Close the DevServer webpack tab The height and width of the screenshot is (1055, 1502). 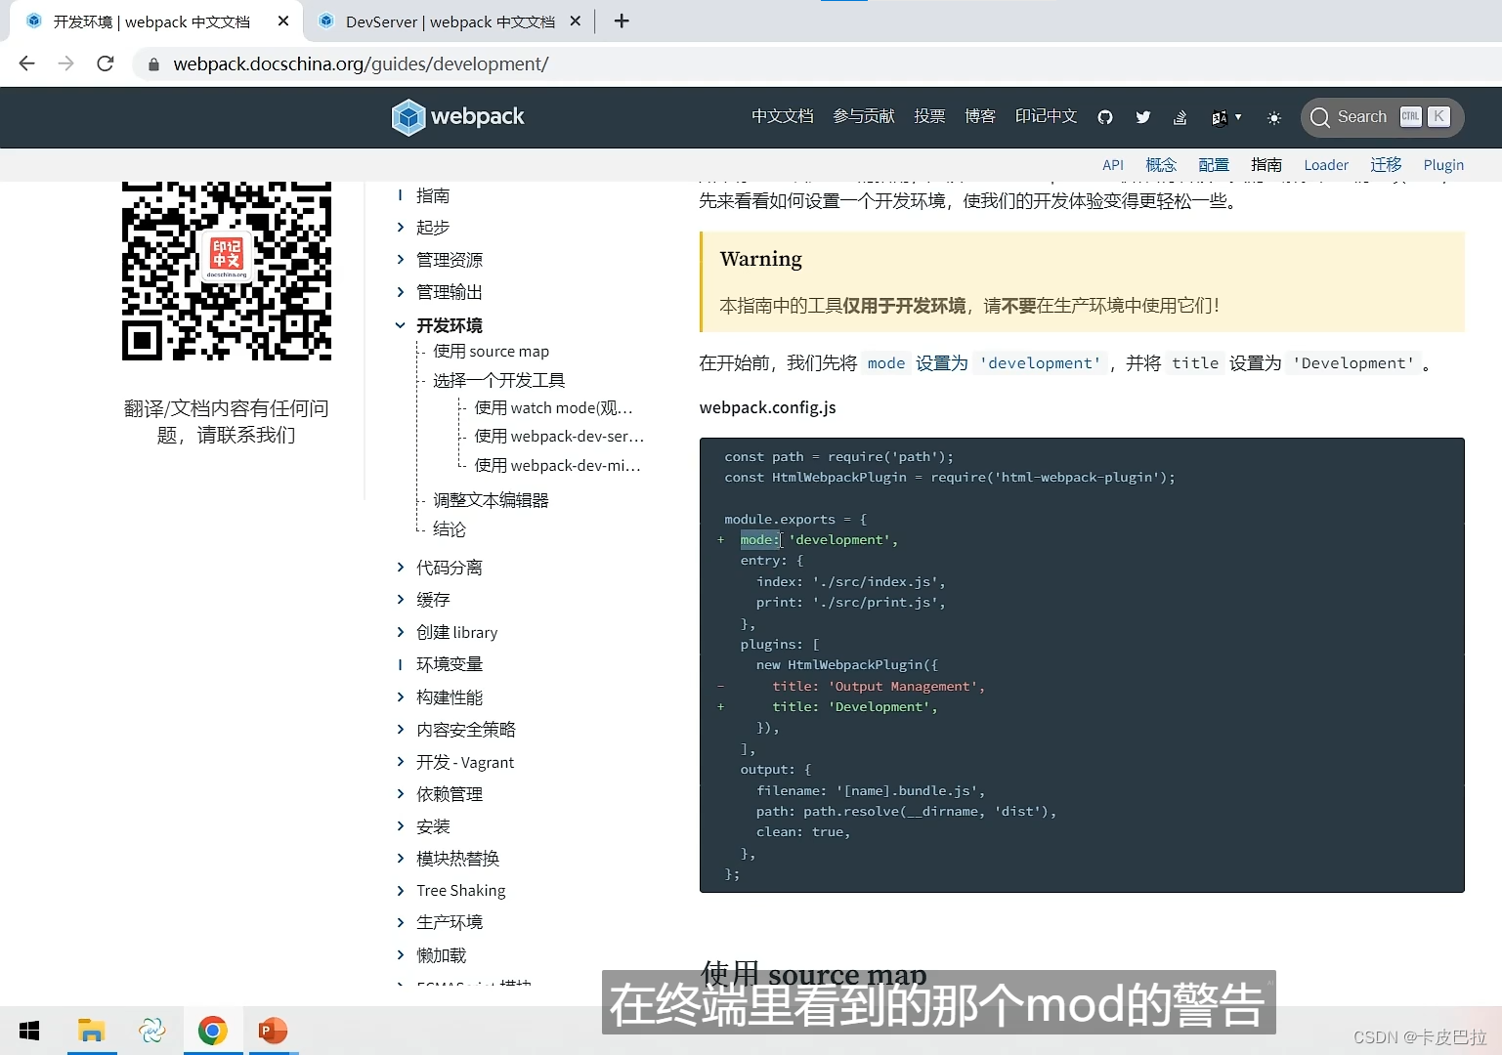[576, 21]
